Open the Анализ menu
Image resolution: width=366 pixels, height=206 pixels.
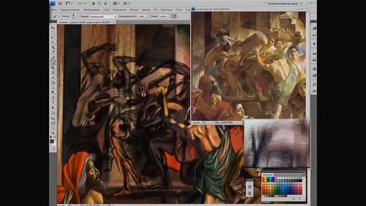146,10
